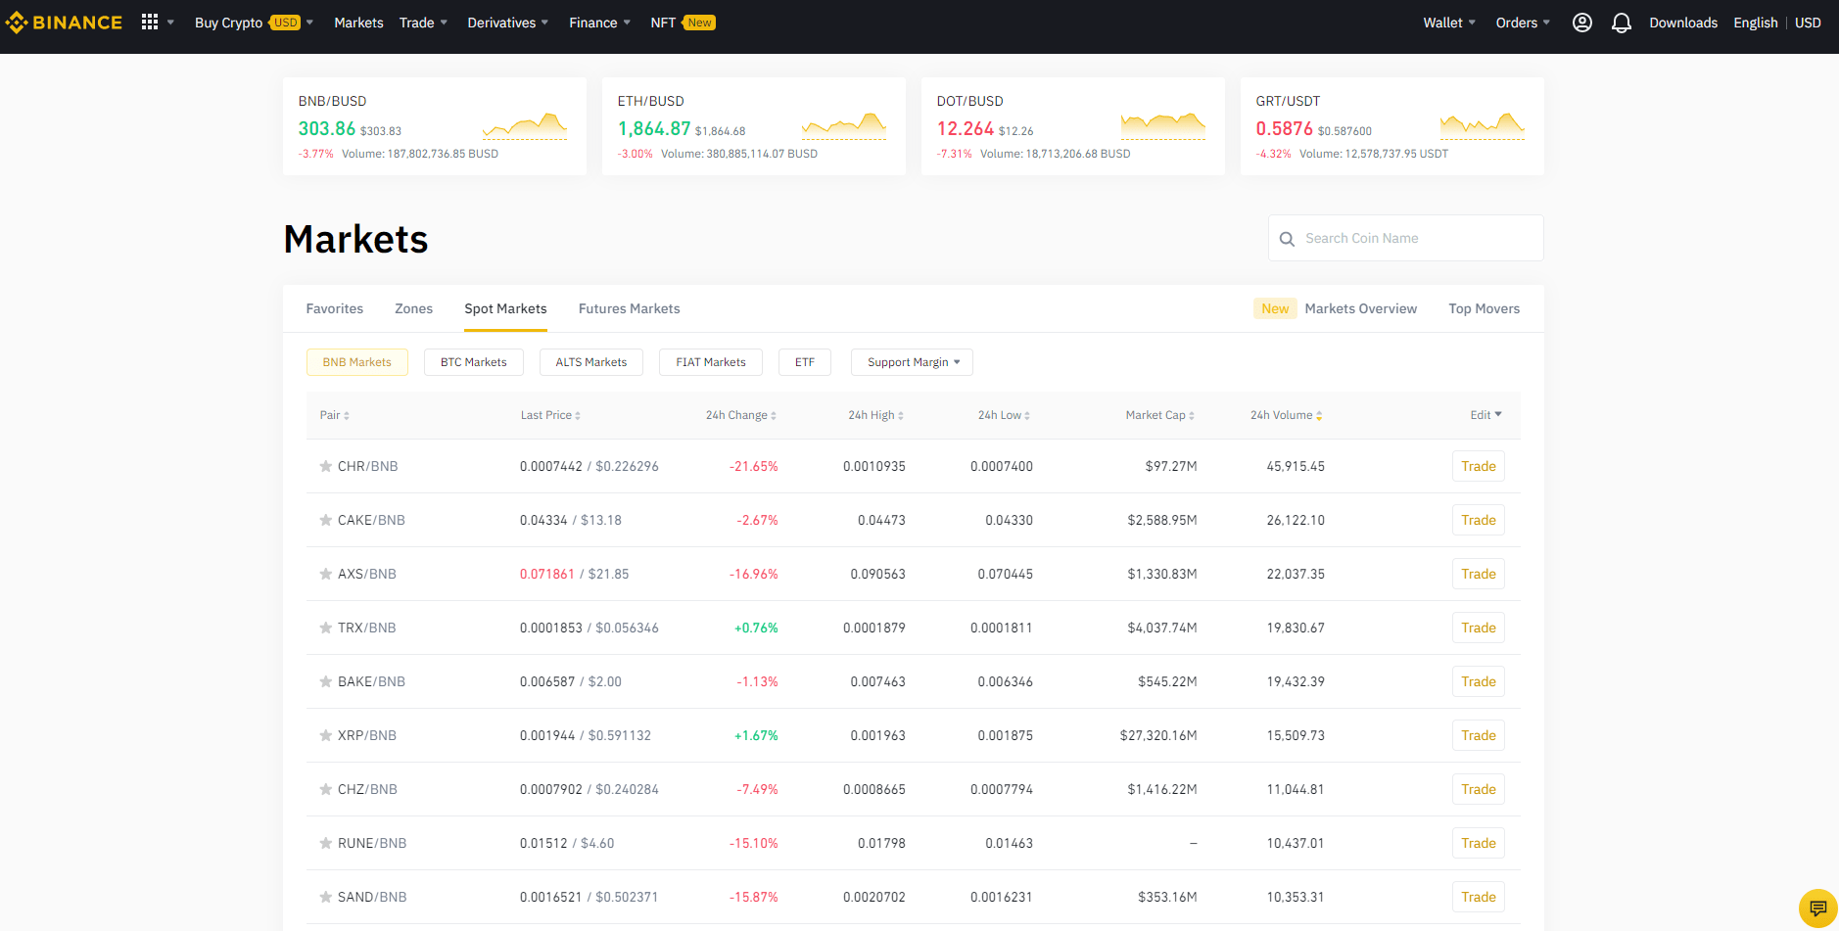The height and width of the screenshot is (931, 1839).
Task: Open the GRT/USDT mini price chart
Action: point(1483,126)
